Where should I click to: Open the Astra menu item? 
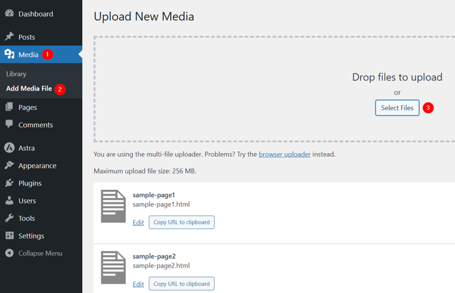coord(41,148)
